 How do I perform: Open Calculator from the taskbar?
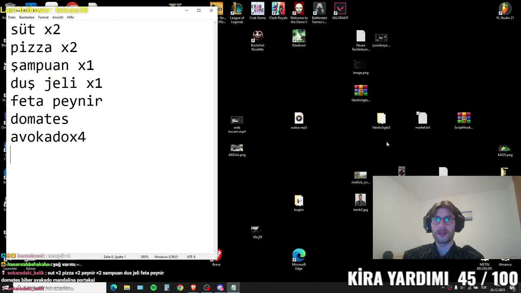point(167,288)
